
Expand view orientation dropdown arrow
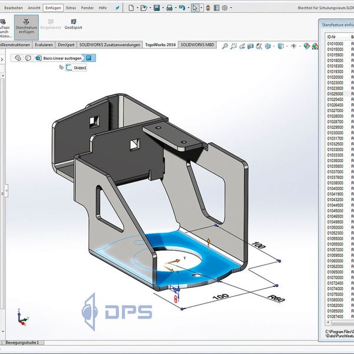[274, 47]
